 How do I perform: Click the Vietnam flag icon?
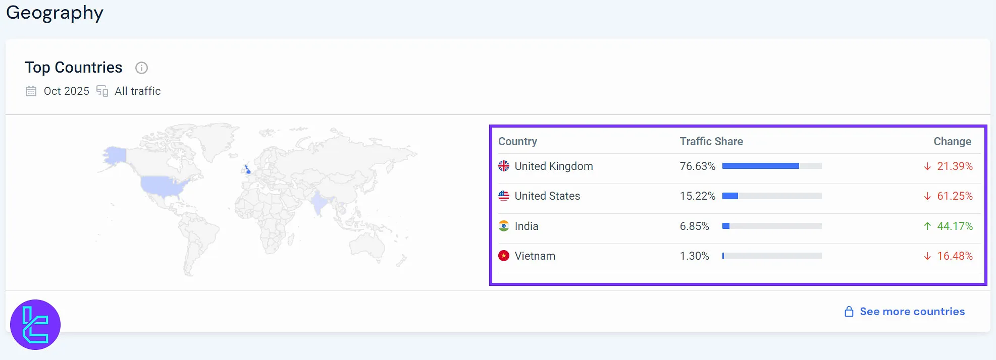pos(504,256)
